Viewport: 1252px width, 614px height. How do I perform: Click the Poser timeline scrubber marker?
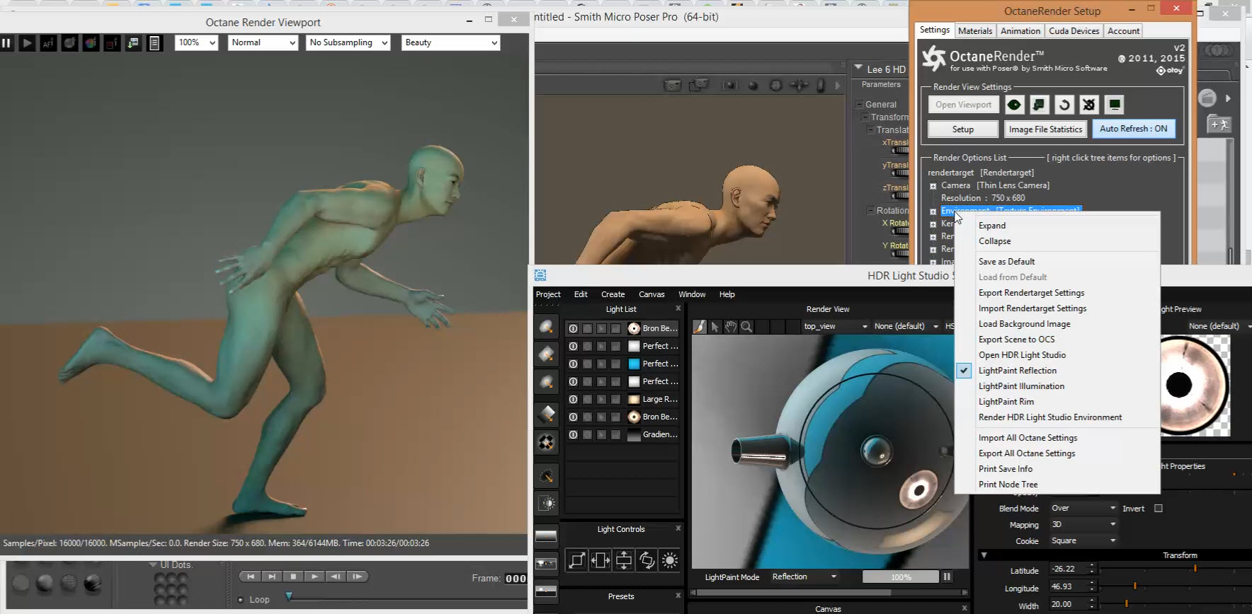[289, 596]
